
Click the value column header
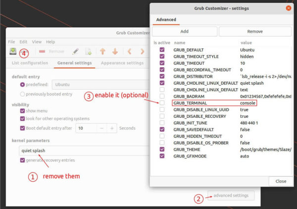click(246, 43)
